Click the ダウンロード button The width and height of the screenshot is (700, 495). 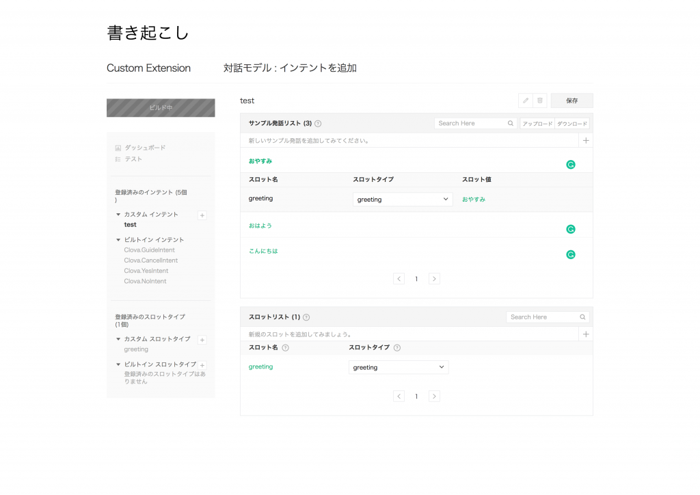point(572,124)
